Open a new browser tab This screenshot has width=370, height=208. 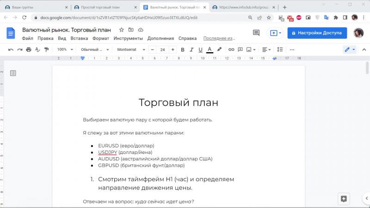[284, 7]
